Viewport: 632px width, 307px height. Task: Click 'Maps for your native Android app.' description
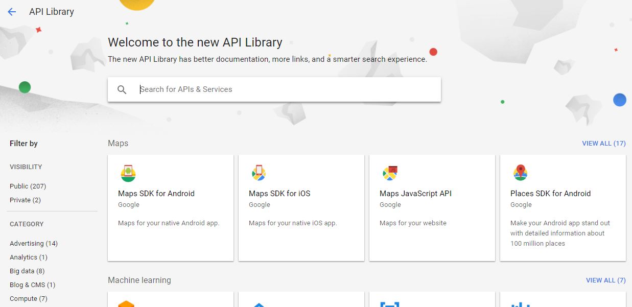click(x=169, y=223)
